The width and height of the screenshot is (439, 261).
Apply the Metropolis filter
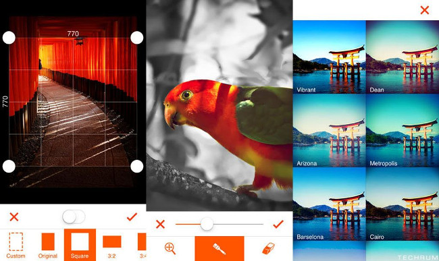pyautogui.click(x=403, y=131)
